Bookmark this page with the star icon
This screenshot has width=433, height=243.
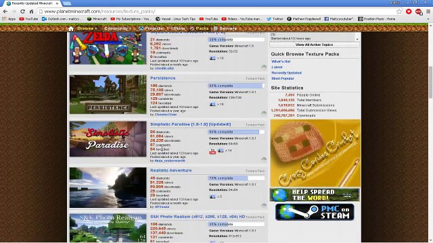pos(399,11)
